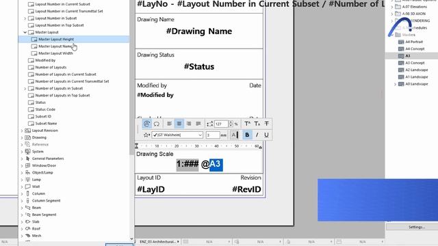Expand the A.07 Elevations folder
This screenshot has width=438, height=246.
pos(392,7)
